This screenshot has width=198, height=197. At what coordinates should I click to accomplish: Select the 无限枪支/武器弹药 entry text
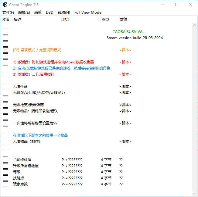point(28,105)
